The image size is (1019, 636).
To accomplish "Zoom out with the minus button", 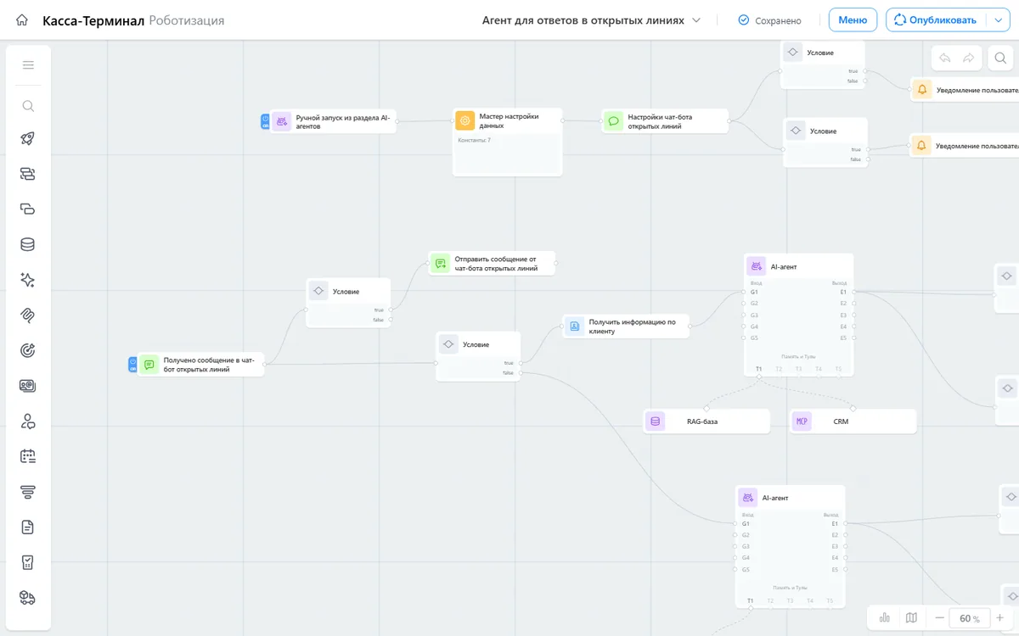I will point(939,618).
